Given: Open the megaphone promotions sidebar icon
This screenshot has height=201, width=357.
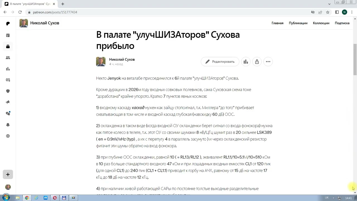Looking at the screenshot, I should pos(8,102).
